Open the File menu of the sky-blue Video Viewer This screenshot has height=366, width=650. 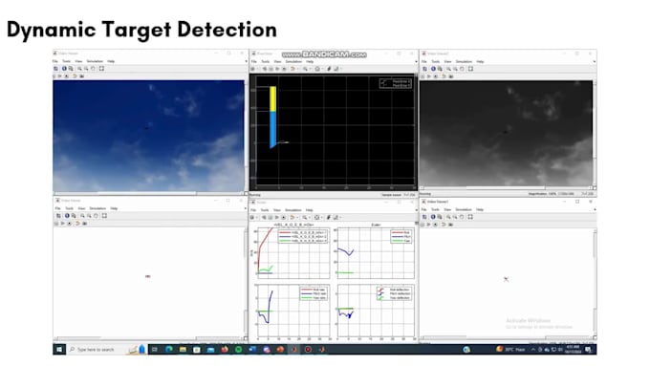[x=55, y=61]
